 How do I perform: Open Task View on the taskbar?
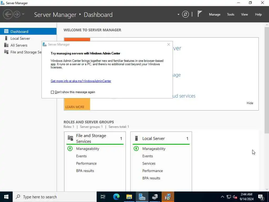click(103, 197)
